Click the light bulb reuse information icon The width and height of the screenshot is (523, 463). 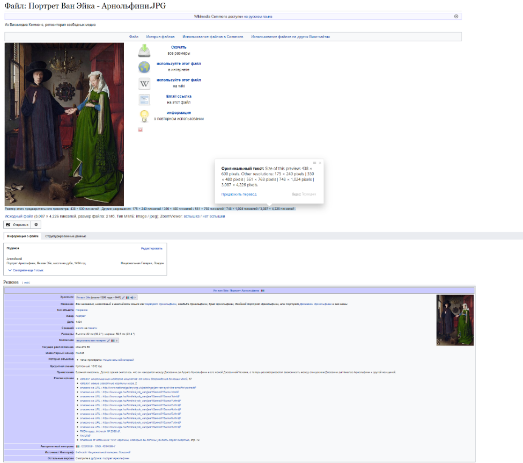click(x=144, y=116)
